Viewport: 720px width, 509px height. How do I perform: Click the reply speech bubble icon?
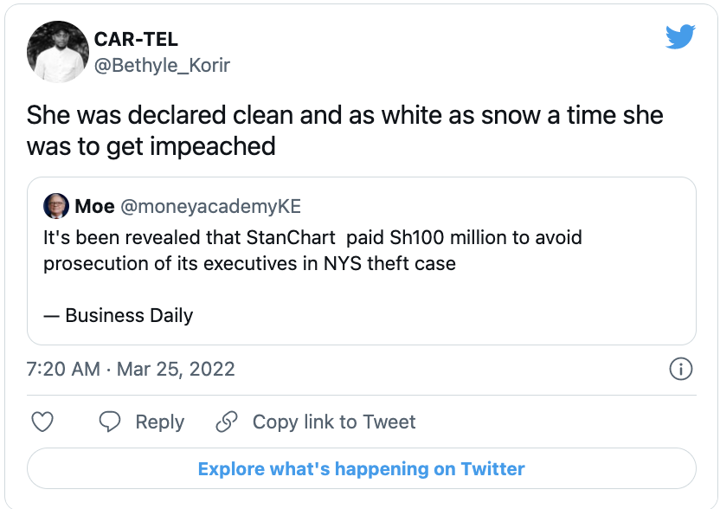click(x=110, y=422)
